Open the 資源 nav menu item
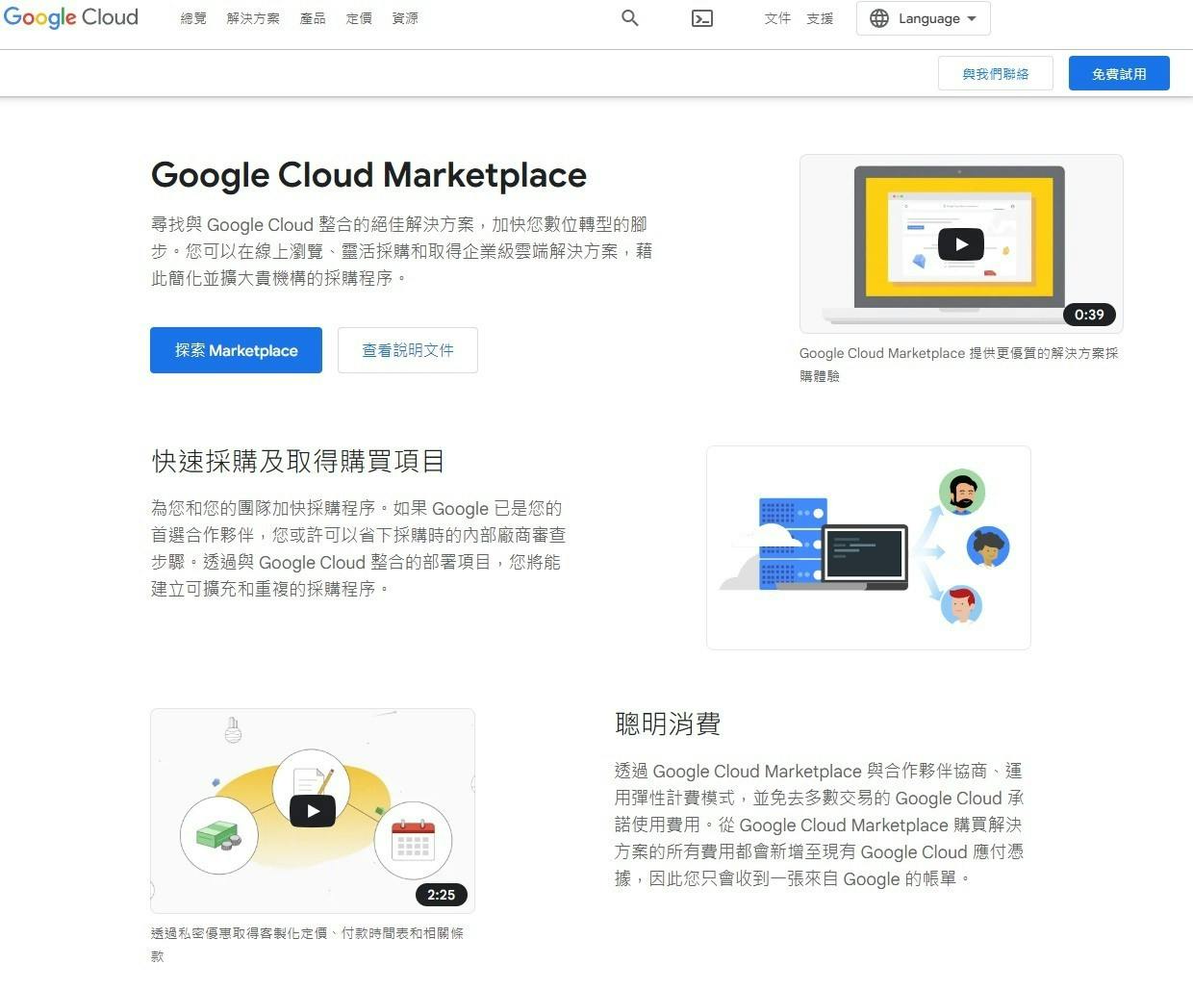1193x990 pixels. pyautogui.click(x=405, y=18)
